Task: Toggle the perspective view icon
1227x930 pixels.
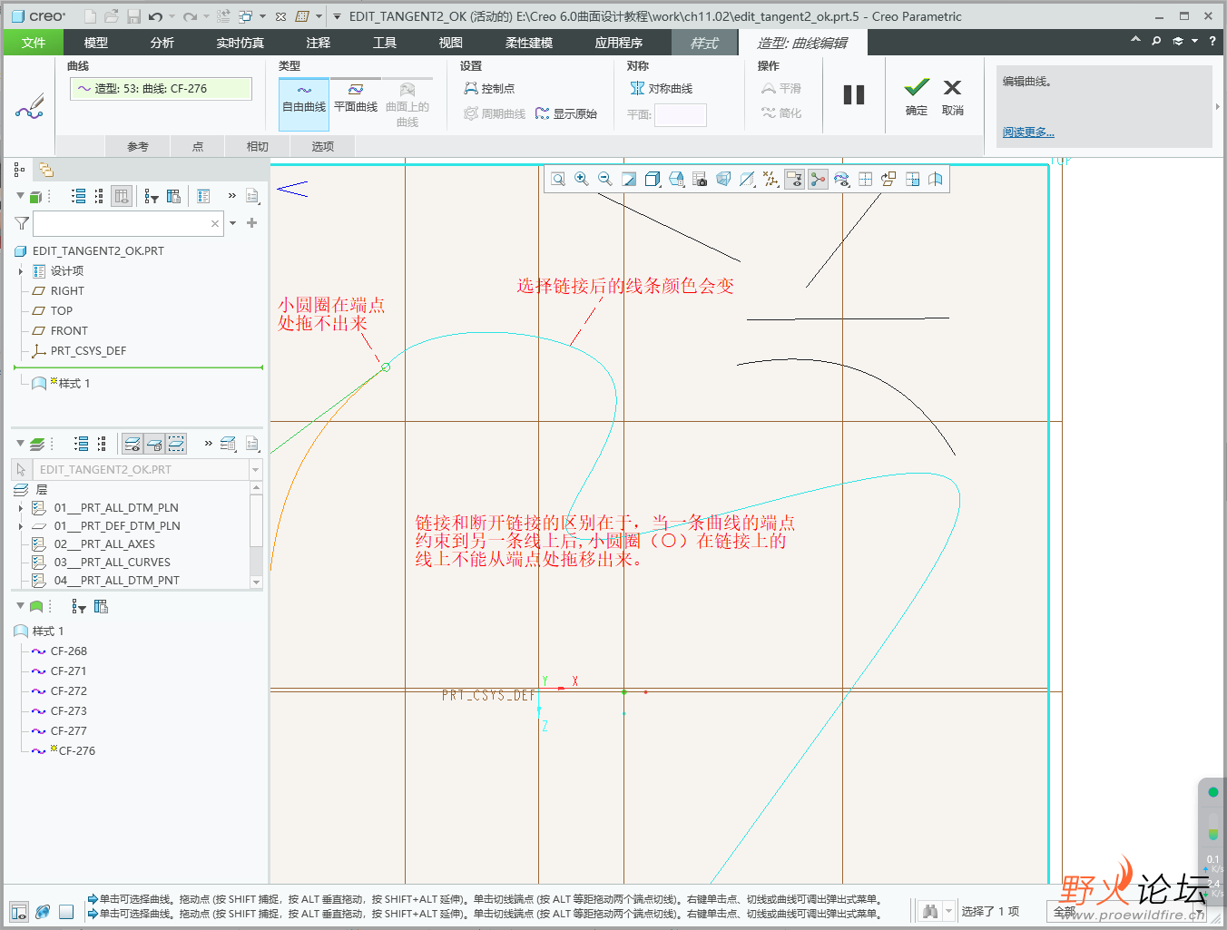Action: 723,179
